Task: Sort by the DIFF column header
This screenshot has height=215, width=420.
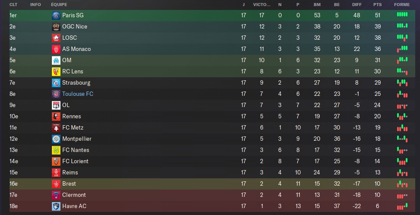Action: (x=357, y=5)
